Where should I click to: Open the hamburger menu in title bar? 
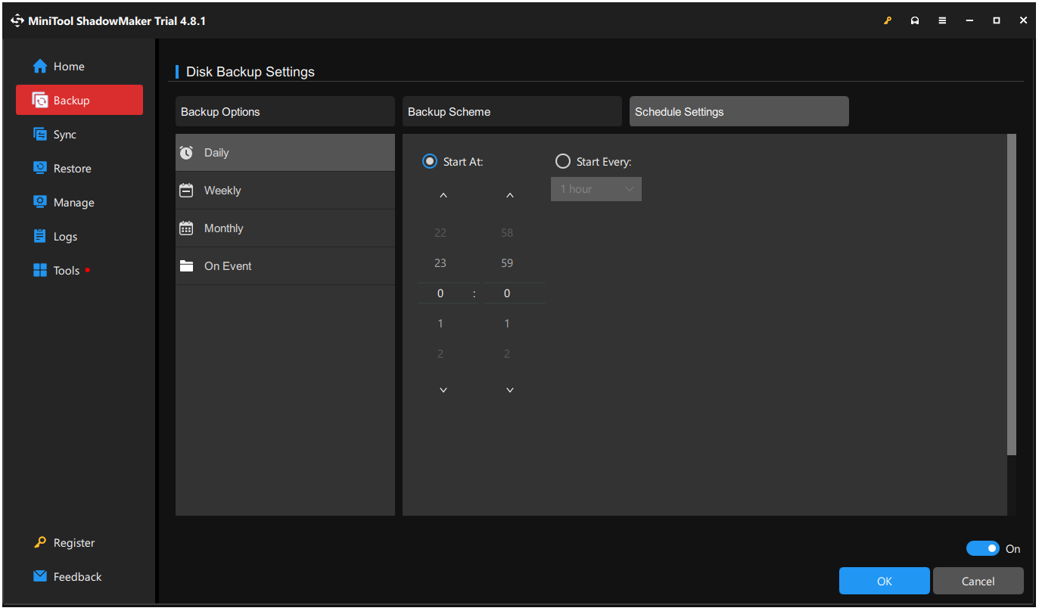[x=942, y=21]
